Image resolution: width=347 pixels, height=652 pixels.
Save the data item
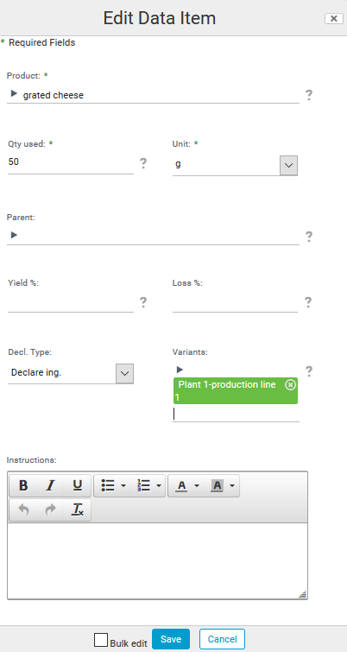pos(171,639)
